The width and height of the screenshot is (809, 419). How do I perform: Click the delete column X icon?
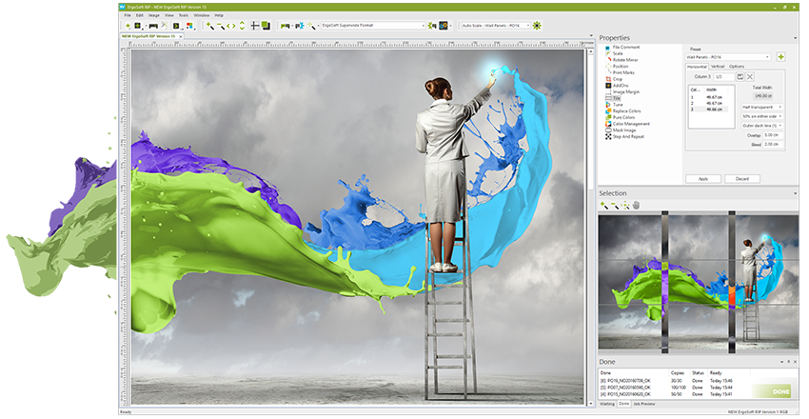750,76
